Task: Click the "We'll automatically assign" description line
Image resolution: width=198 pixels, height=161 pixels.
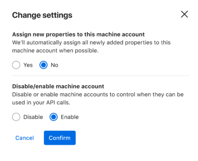Action: [x=91, y=42]
